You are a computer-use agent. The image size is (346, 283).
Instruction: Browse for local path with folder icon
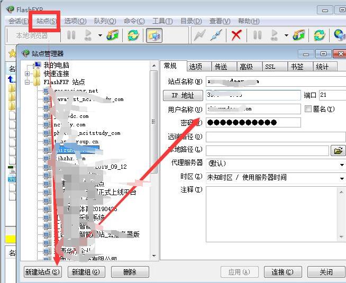(x=337, y=150)
